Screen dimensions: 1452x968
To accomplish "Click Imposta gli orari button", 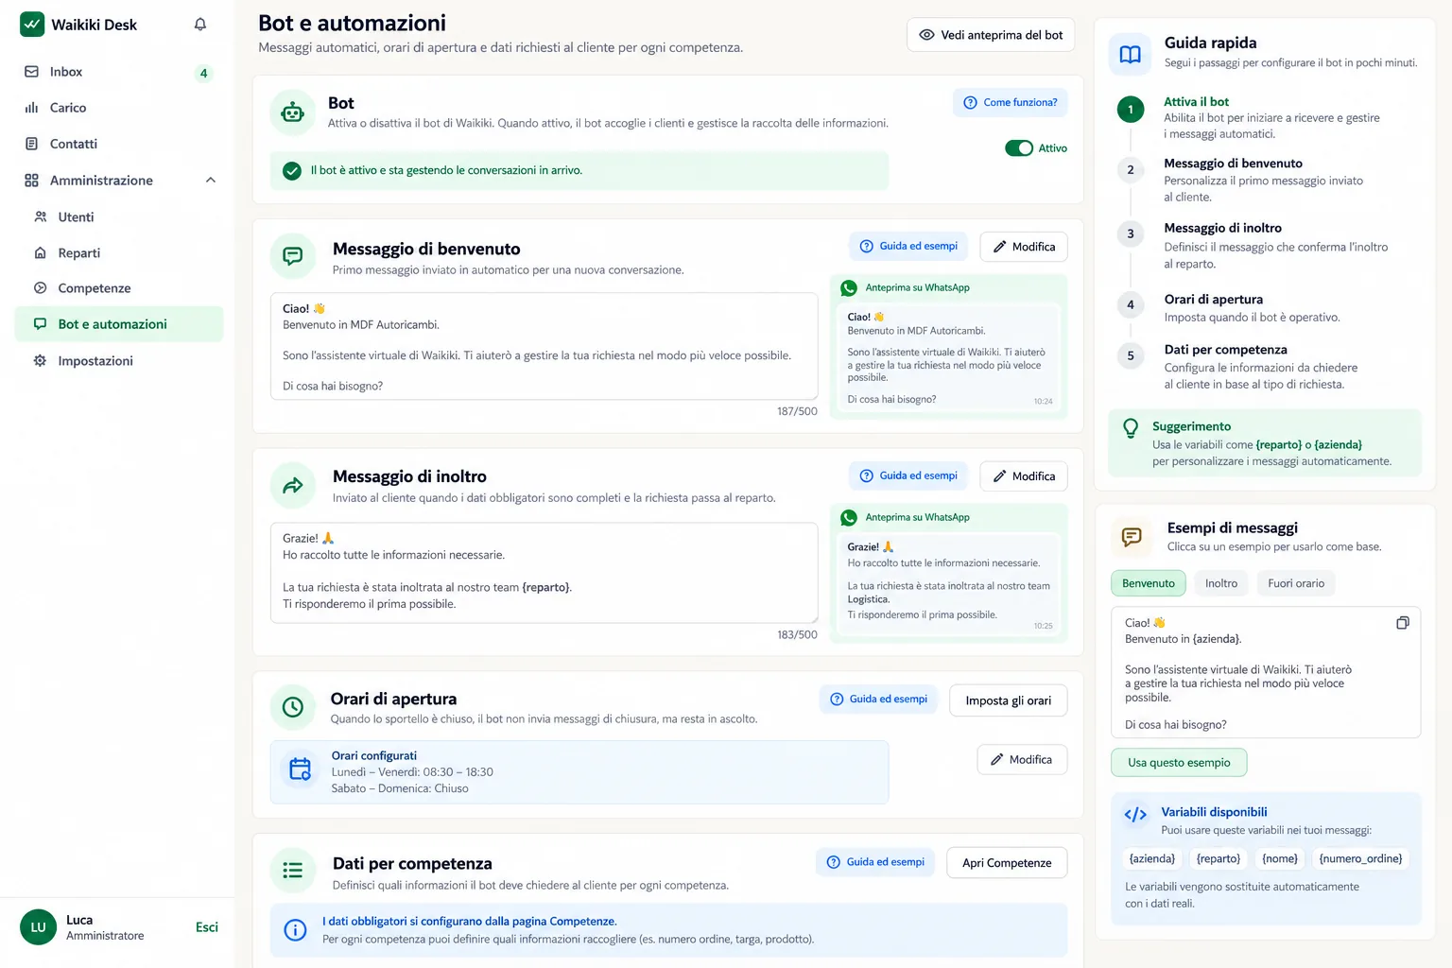I will click(x=1009, y=700).
